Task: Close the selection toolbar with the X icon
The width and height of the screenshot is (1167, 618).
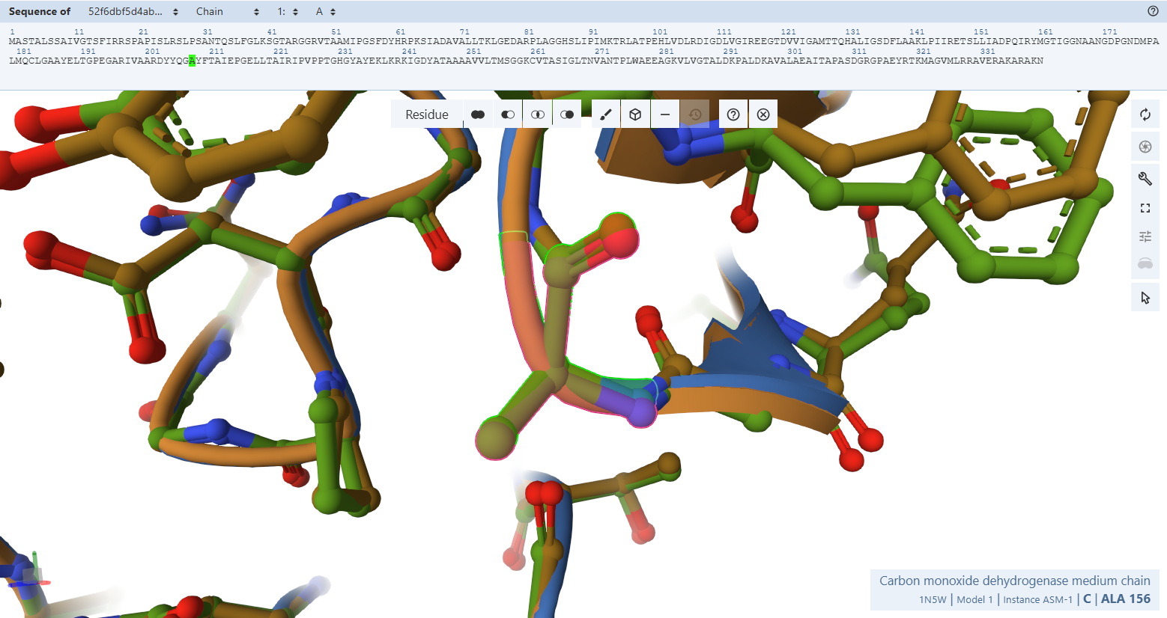Action: coord(763,114)
